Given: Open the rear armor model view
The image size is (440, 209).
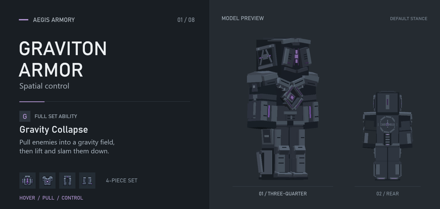Looking at the screenshot, I should [388, 136].
